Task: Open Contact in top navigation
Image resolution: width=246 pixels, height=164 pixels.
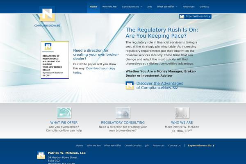Action: (x=204, y=7)
